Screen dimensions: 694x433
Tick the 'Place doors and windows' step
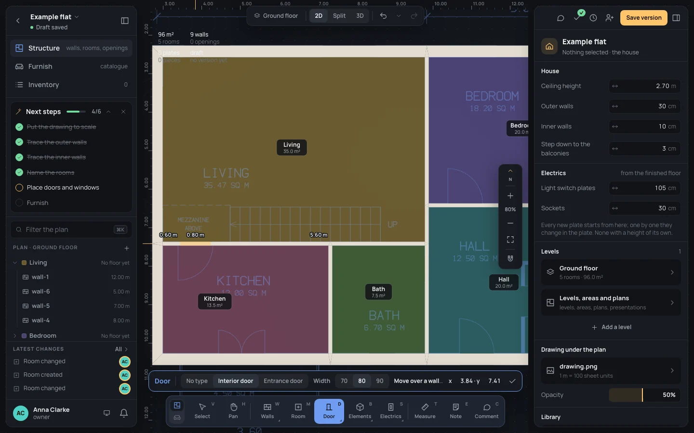click(x=19, y=188)
